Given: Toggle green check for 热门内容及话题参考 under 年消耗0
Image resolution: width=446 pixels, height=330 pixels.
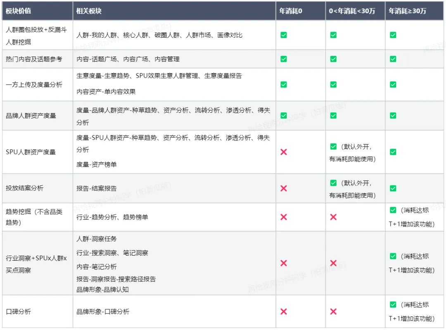Looking at the screenshot, I should click(x=284, y=59).
